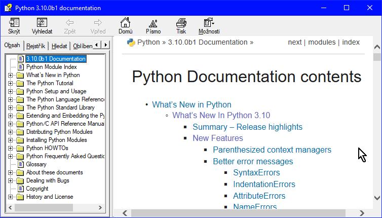Open the 'modules' navigation link
The height and width of the screenshot is (218, 382).
322,42
